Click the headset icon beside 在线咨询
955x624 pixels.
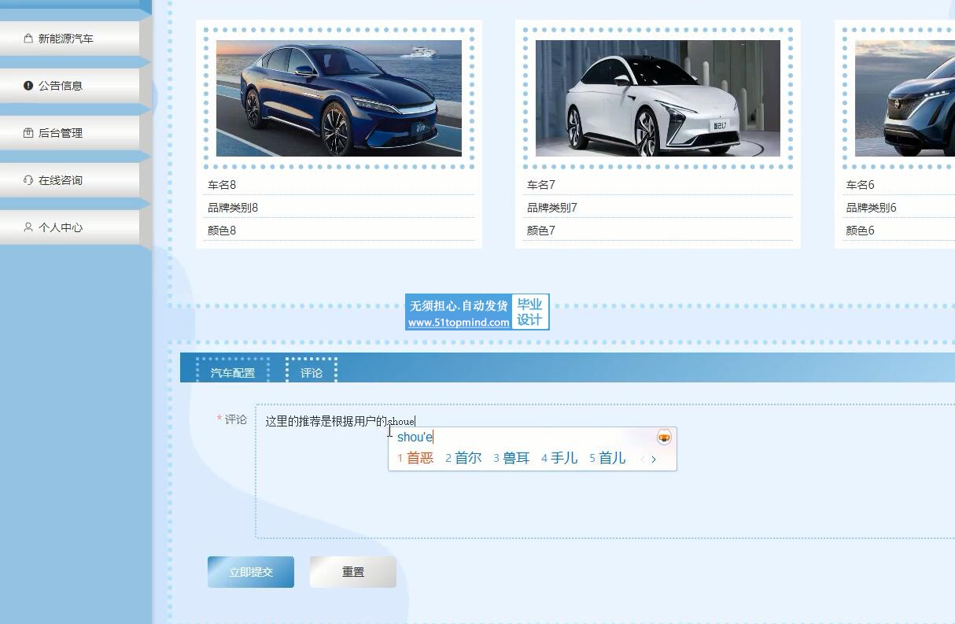[28, 179]
